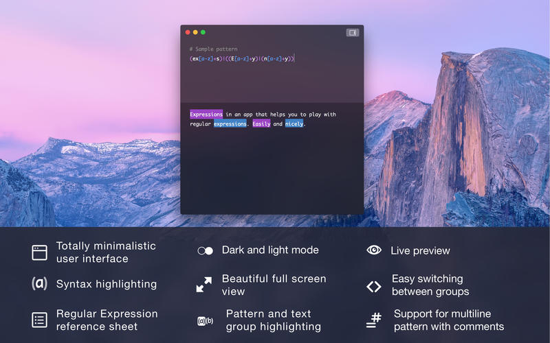The height and width of the screenshot is (343, 550).
Task: Click the Syntax highlighting (a) icon
Action: 39,283
